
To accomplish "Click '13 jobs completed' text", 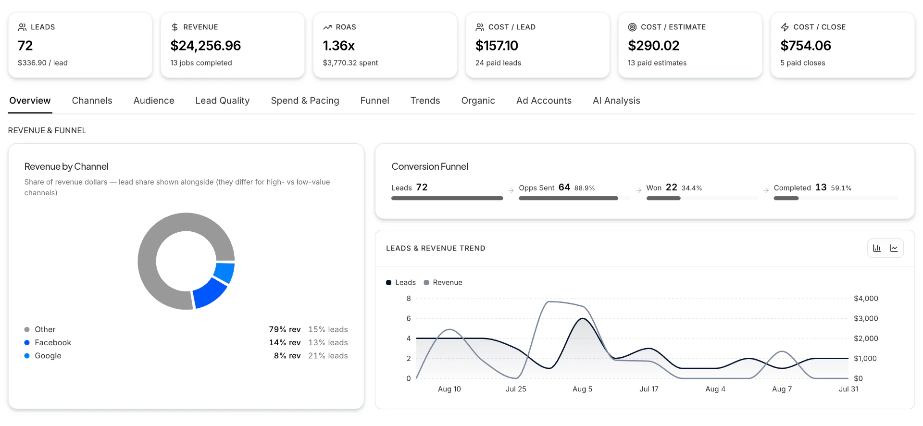I will click(201, 63).
